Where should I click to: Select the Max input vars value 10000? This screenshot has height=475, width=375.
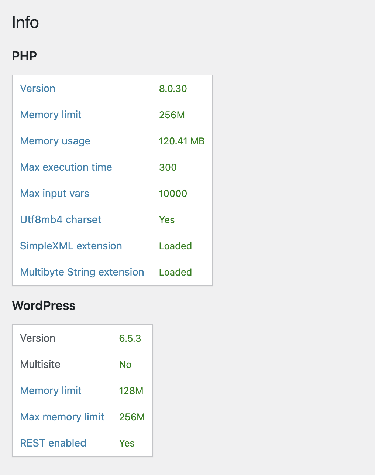click(x=173, y=194)
